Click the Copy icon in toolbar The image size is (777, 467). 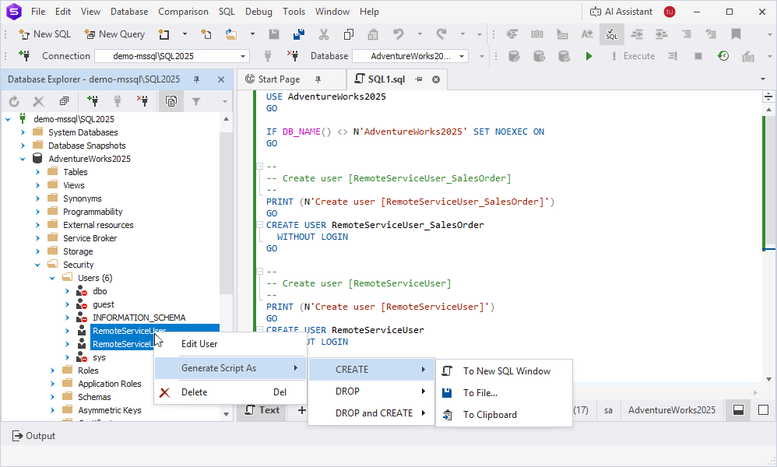pos(348,34)
